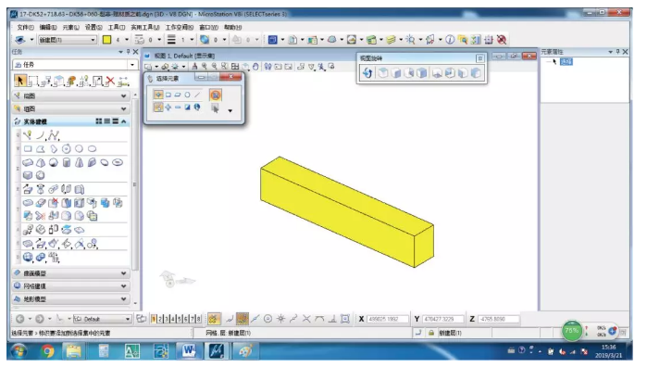Viewport: 647px width, 367px height.
Task: Open the active color number dropdown arrow
Action: 127,40
